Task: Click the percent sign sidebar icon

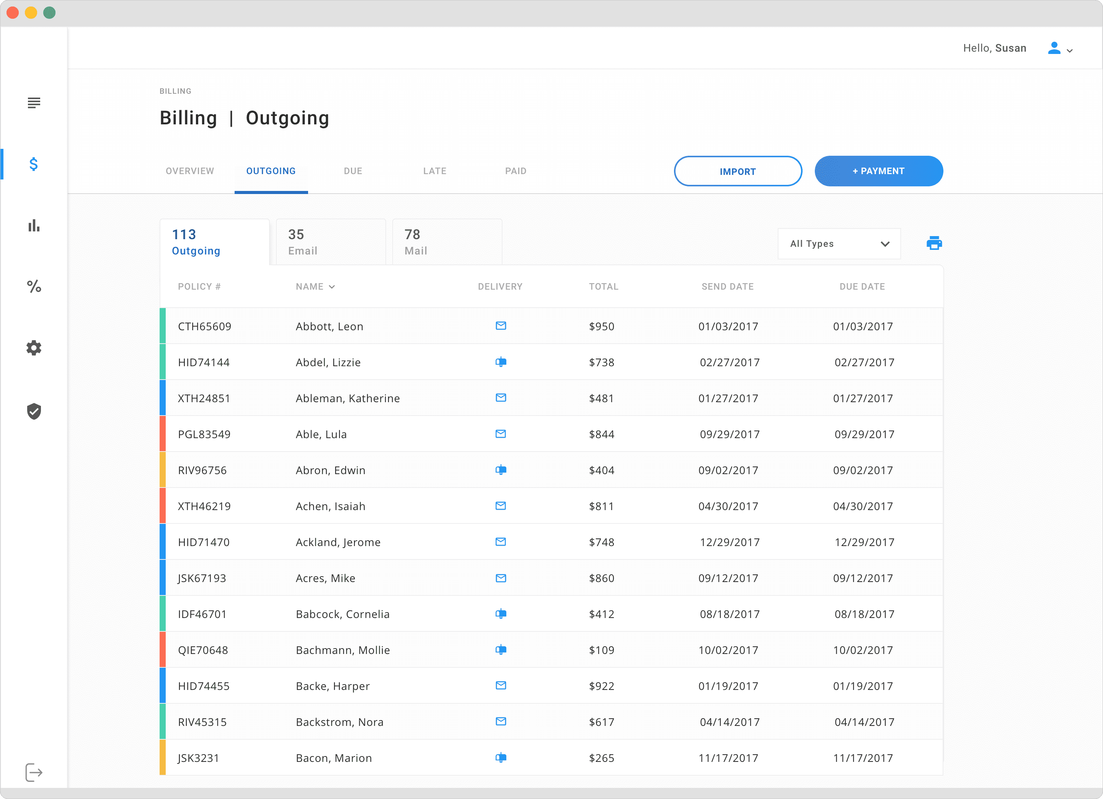Action: (x=34, y=287)
